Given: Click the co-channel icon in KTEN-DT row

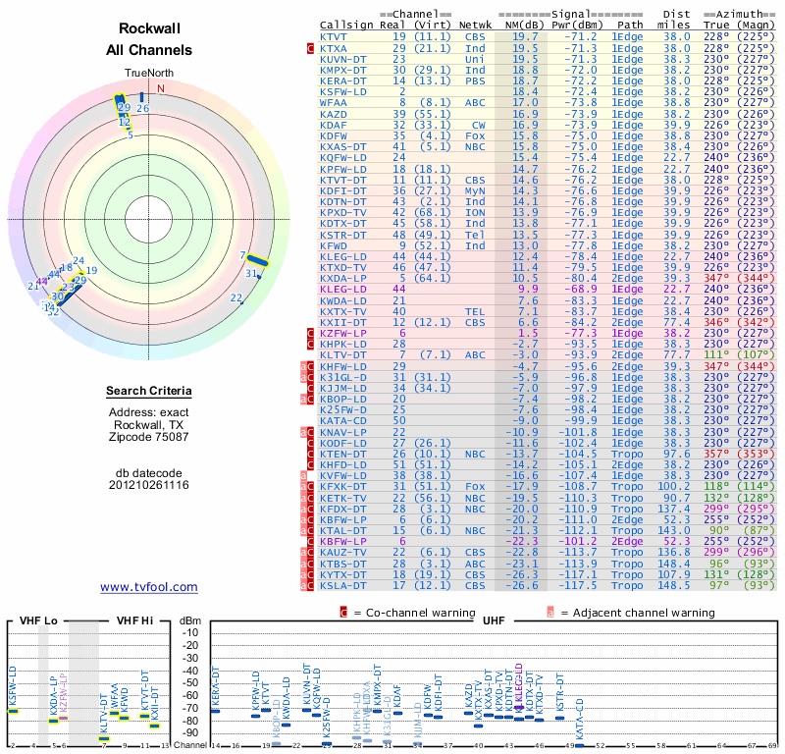Looking at the screenshot, I should [310, 454].
